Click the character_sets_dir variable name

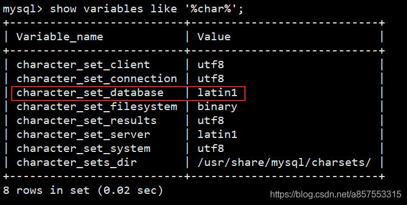[x=76, y=163]
